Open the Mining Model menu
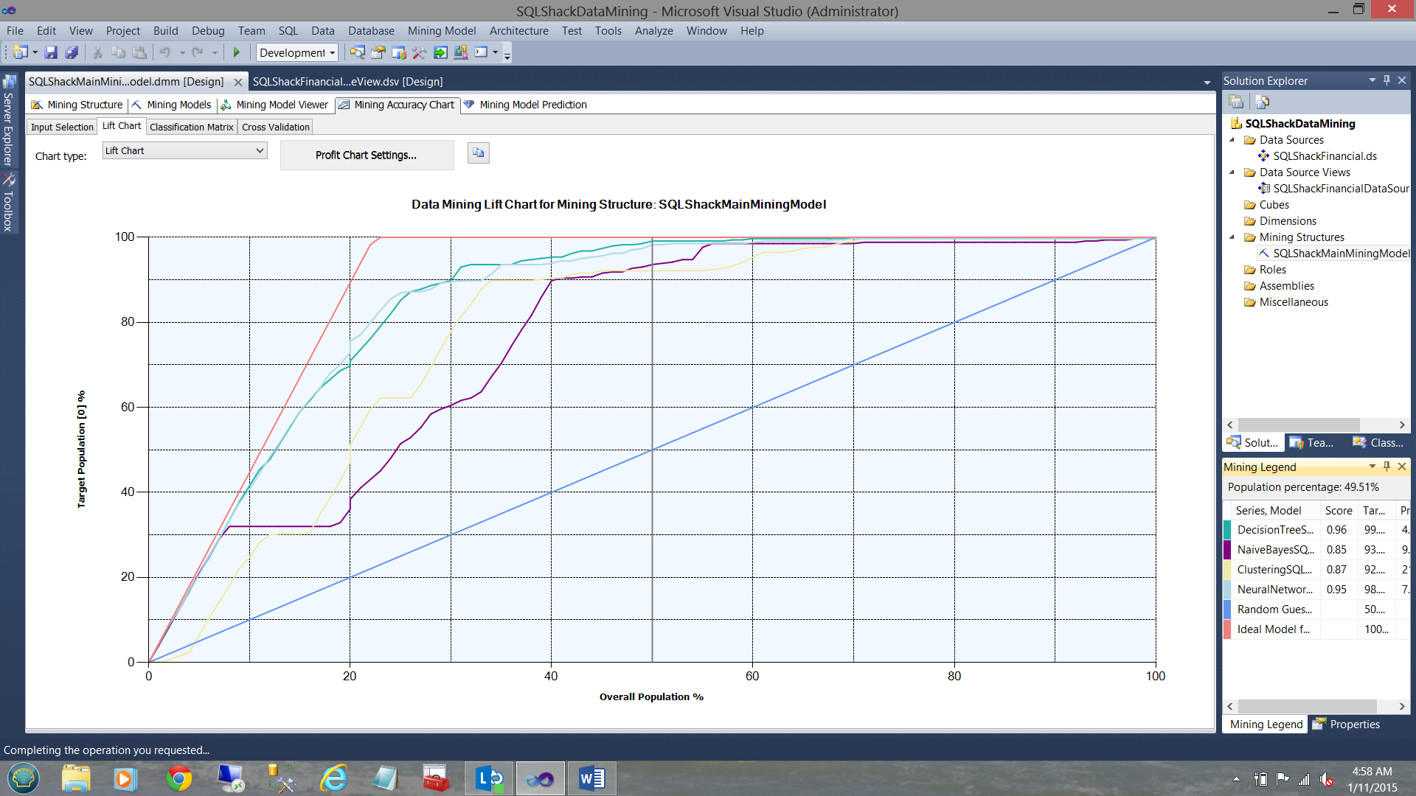1416x796 pixels. click(x=441, y=31)
